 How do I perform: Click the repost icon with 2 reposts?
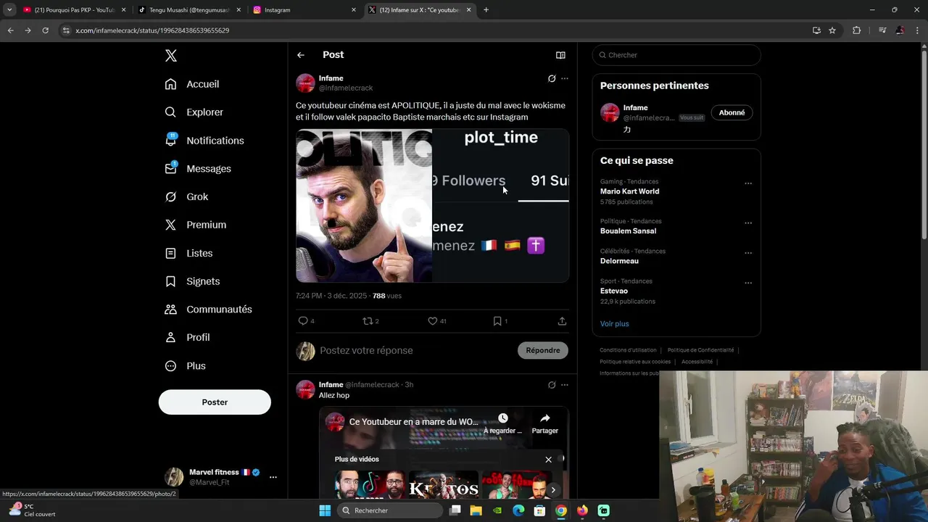pyautogui.click(x=368, y=321)
